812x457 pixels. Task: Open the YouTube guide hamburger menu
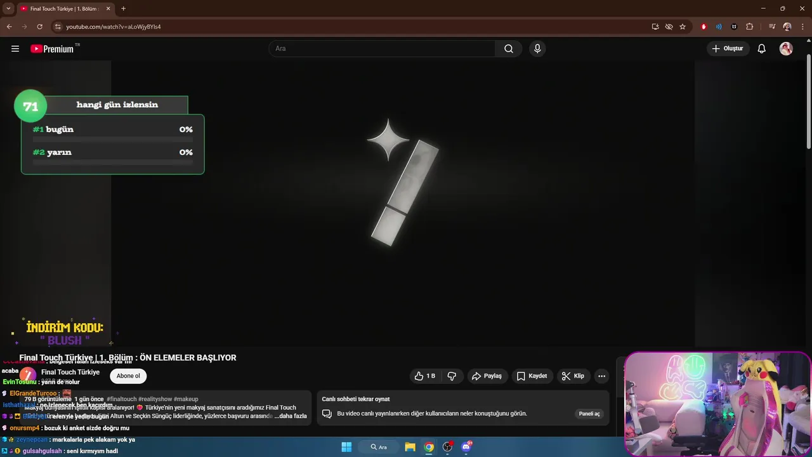click(15, 49)
